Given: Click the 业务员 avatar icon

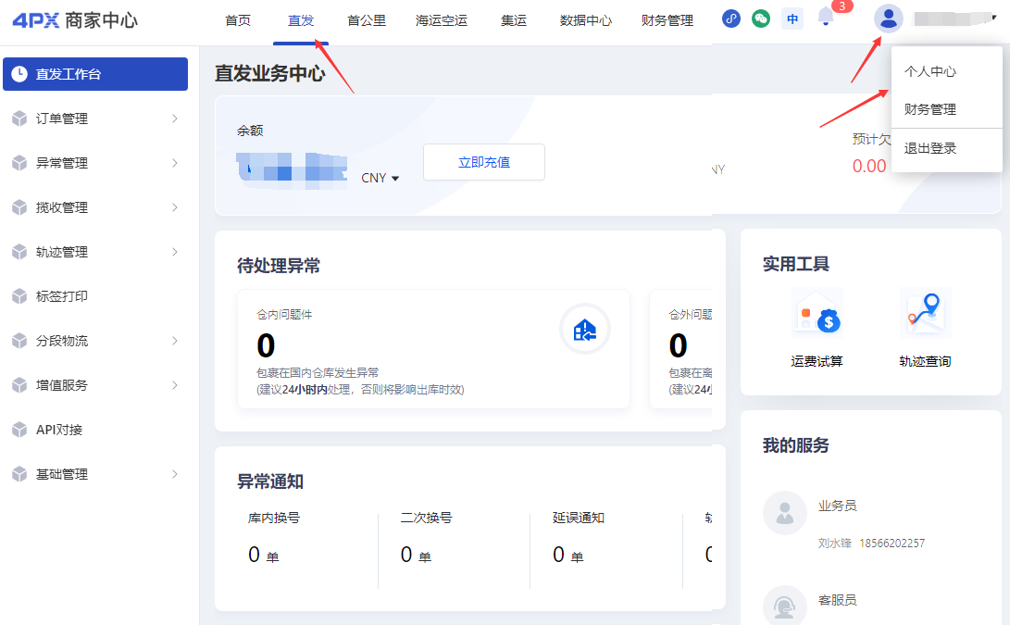Looking at the screenshot, I should click(784, 513).
